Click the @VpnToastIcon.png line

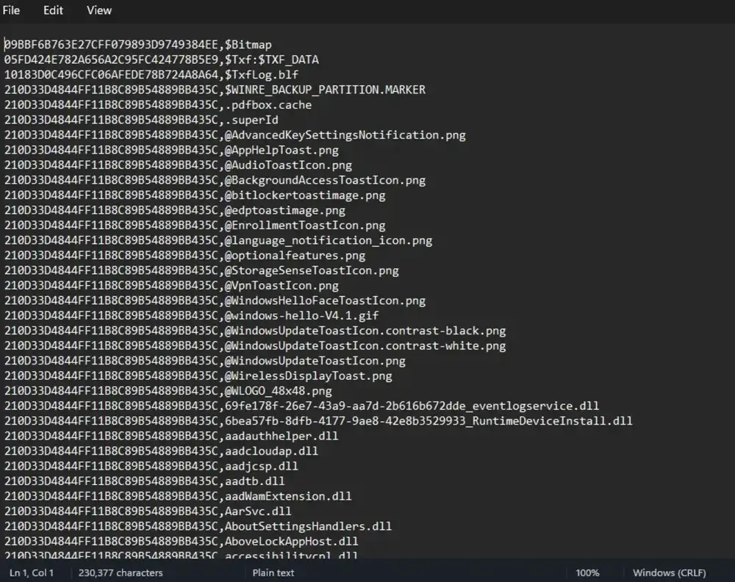click(x=171, y=285)
